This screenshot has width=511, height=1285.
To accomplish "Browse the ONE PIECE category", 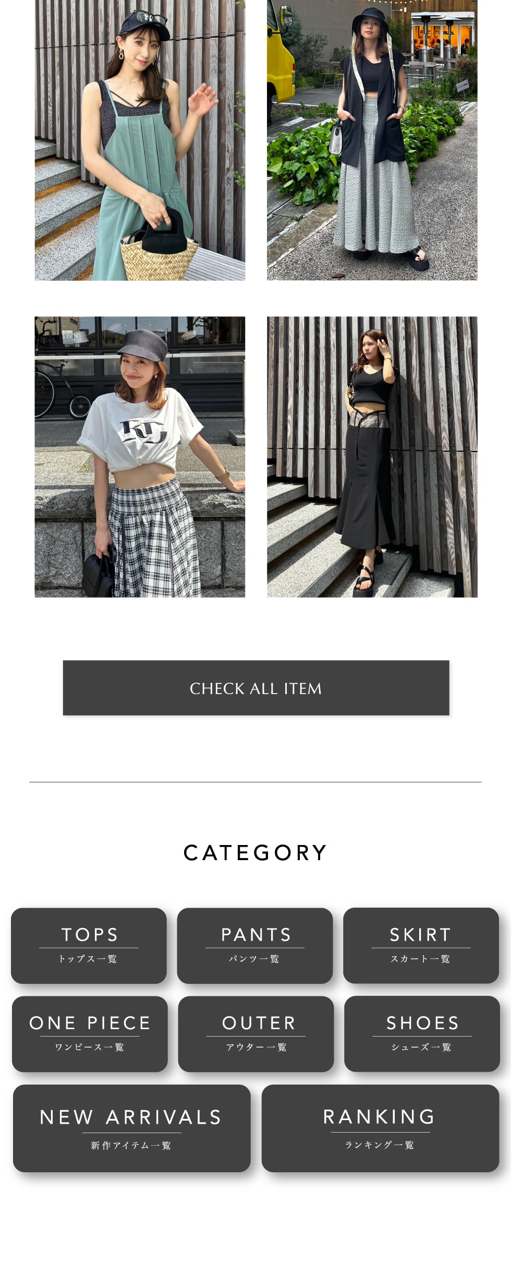I will click(90, 1034).
